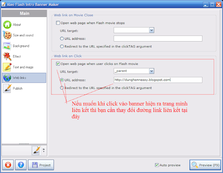The width and height of the screenshot is (223, 173).
Task: Select clickTAG redirect radio under Movie Close
Action: point(62,46)
